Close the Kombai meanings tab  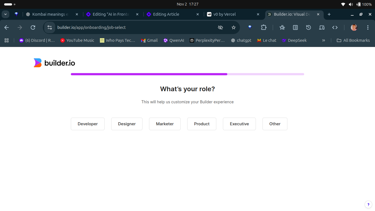[x=77, y=14]
